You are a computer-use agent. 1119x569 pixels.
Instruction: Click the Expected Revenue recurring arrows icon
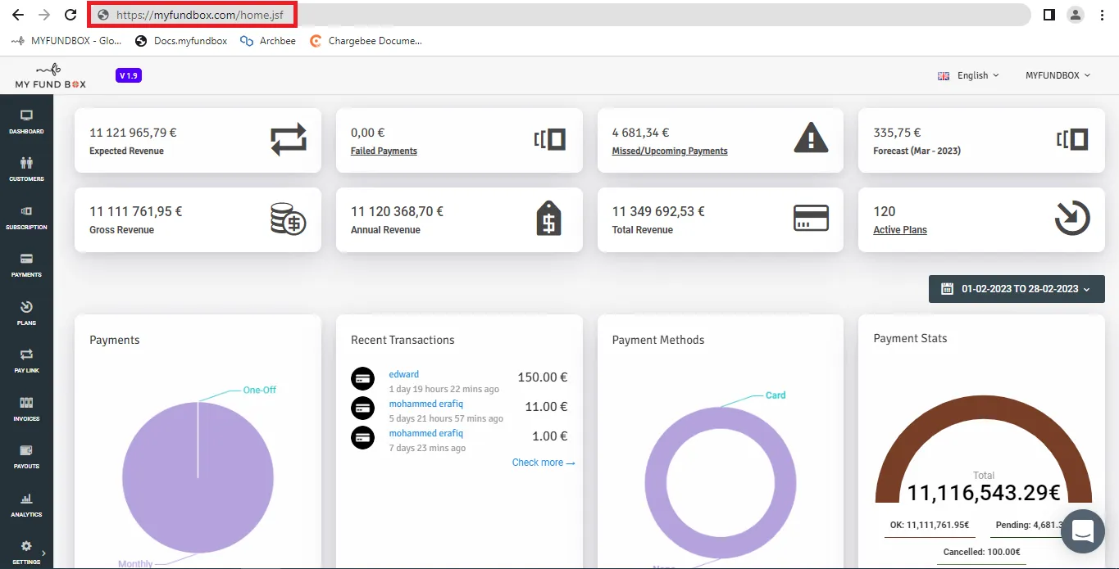(x=288, y=139)
